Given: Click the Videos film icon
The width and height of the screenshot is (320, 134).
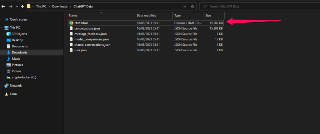Looking at the screenshot, I should 8,71.
